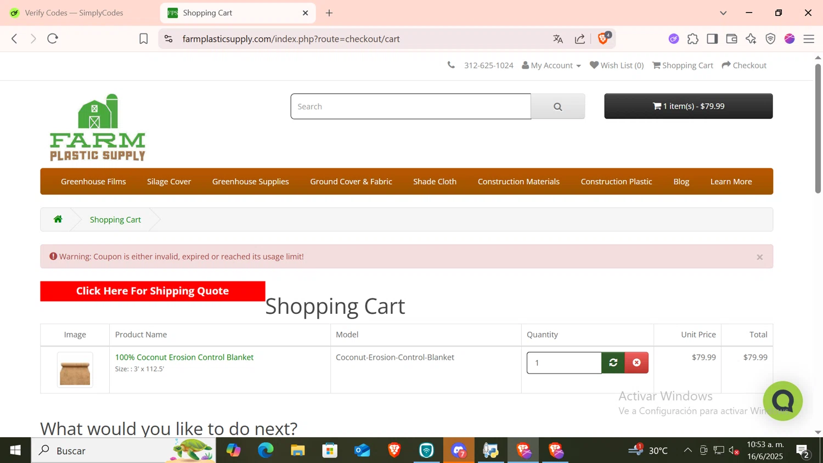823x463 pixels.
Task: Open Shade Cloth menu
Action: (x=435, y=182)
